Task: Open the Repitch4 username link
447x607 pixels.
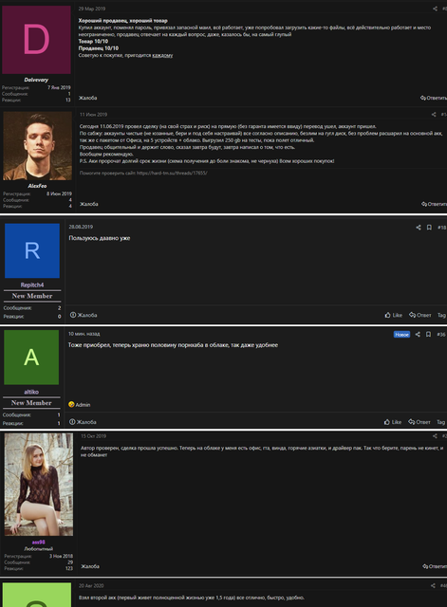Action: click(32, 285)
